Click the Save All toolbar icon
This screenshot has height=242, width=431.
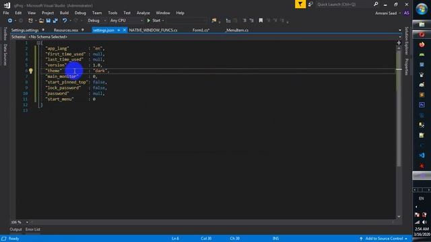55,21
